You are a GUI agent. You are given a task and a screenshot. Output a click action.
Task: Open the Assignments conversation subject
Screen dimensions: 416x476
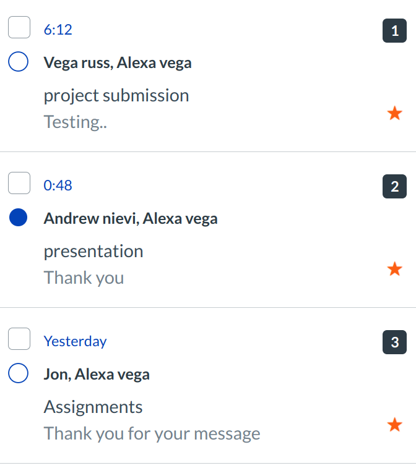click(93, 407)
